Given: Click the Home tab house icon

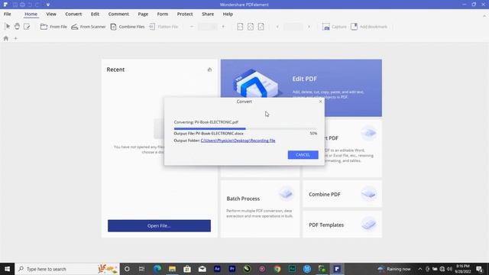Looking at the screenshot, I should 6,38.
